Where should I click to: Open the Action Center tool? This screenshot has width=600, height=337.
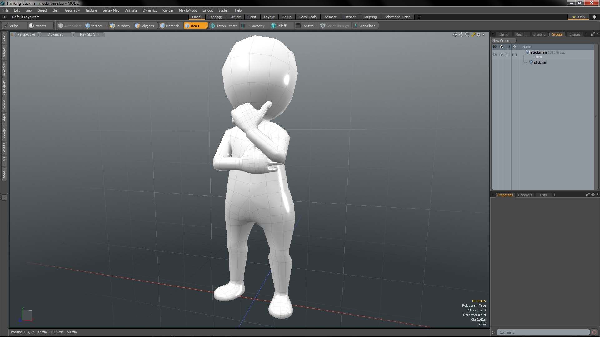point(224,26)
